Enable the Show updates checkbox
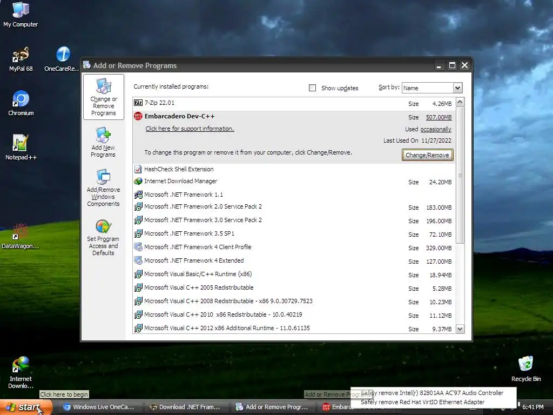 point(312,88)
